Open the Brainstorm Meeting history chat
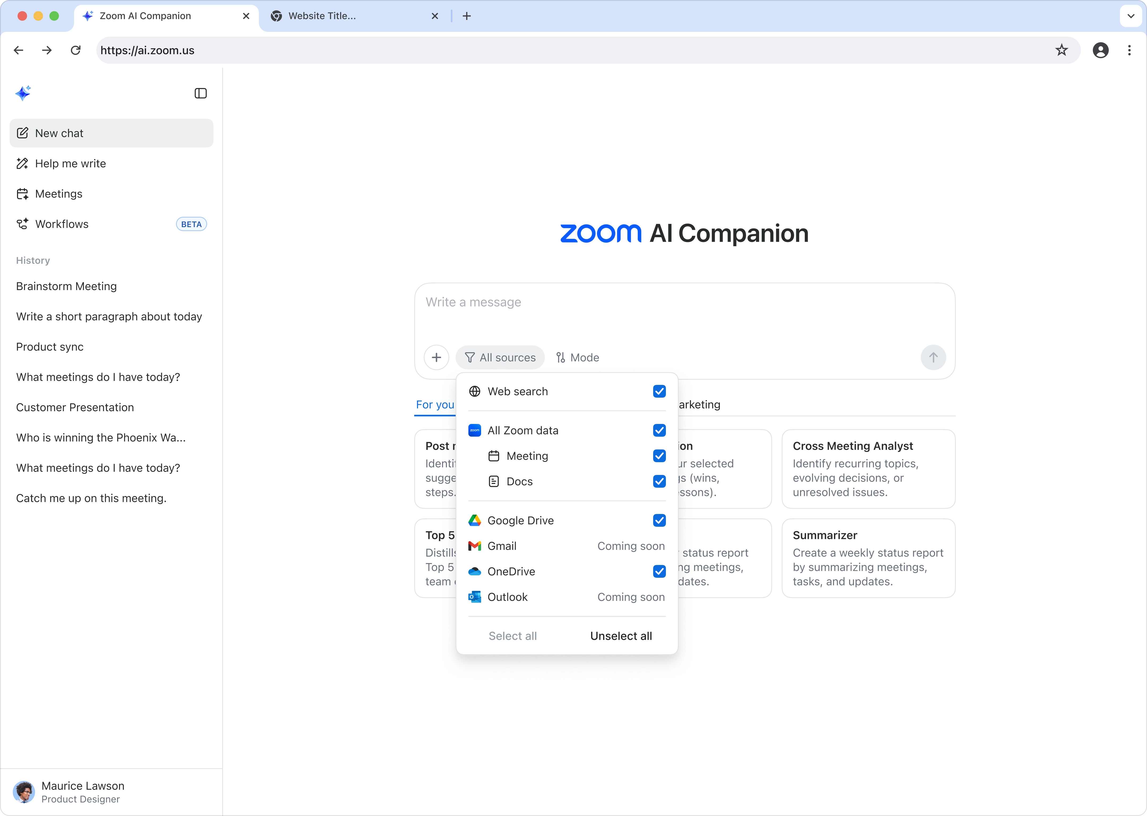 tap(66, 286)
